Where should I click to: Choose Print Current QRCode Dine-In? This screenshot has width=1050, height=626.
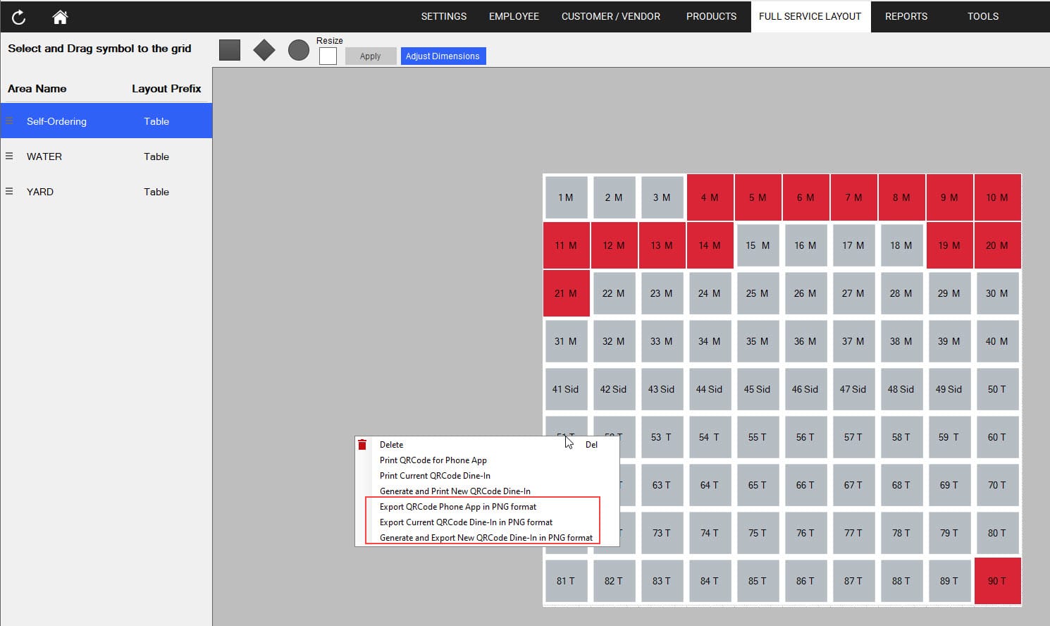point(435,476)
